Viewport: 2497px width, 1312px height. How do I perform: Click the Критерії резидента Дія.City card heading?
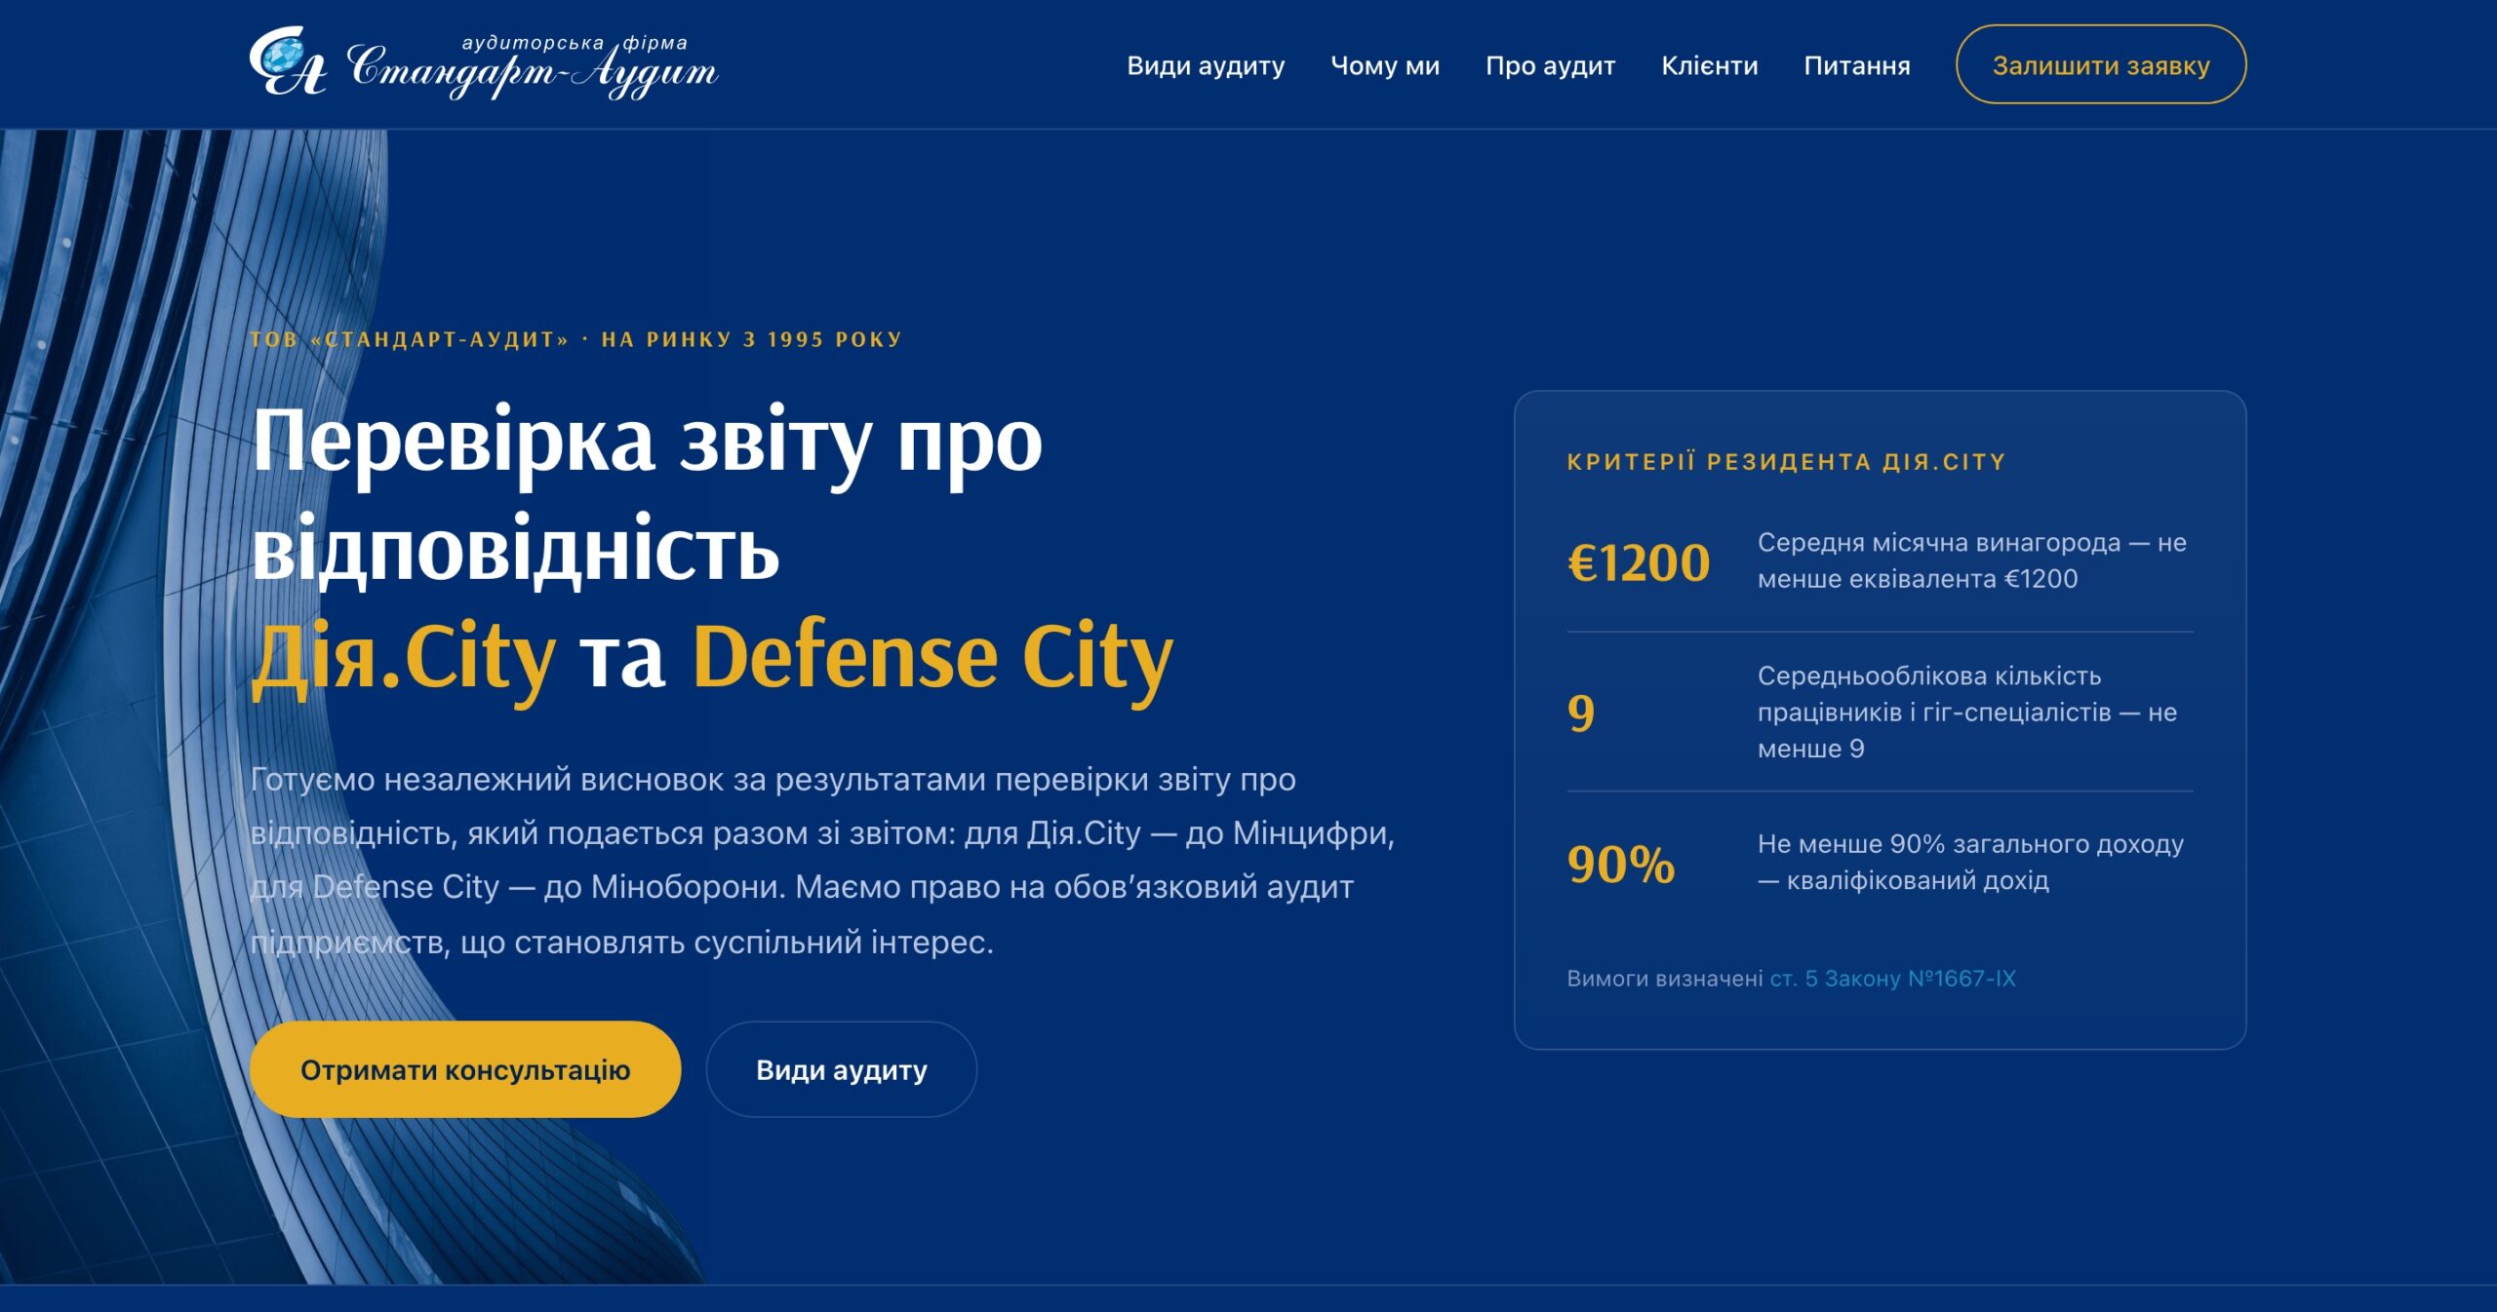pyautogui.click(x=1786, y=461)
